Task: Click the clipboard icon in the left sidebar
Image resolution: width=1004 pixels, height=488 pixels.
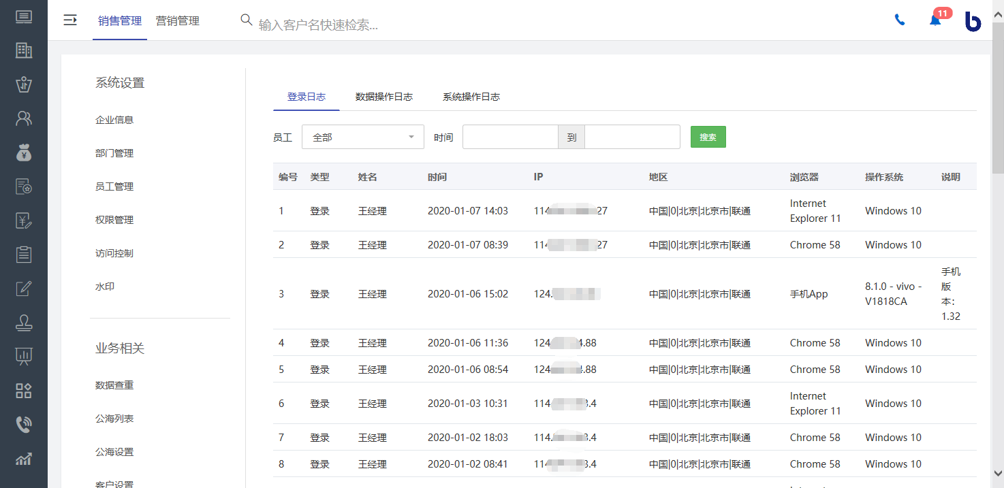Action: [23, 255]
